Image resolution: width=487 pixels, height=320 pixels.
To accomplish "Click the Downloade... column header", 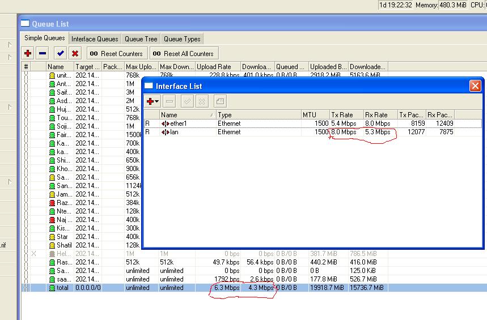I will pyautogui.click(x=369, y=67).
